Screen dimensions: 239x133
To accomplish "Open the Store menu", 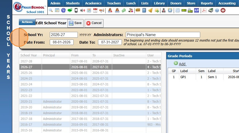I will pos(191,3).
